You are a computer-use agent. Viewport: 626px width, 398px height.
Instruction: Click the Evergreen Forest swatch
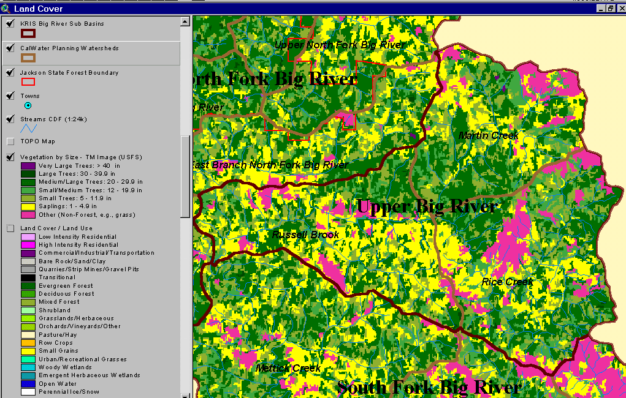click(28, 285)
